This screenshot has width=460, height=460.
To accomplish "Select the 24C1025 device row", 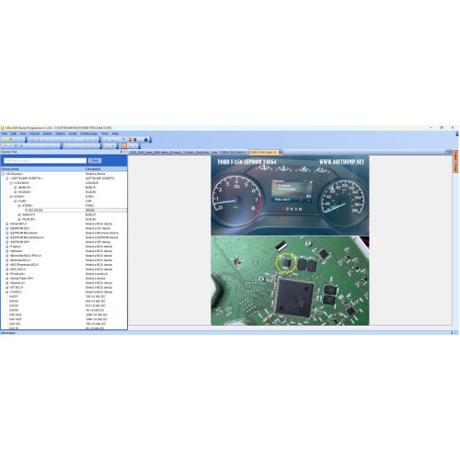I will 63,319.
